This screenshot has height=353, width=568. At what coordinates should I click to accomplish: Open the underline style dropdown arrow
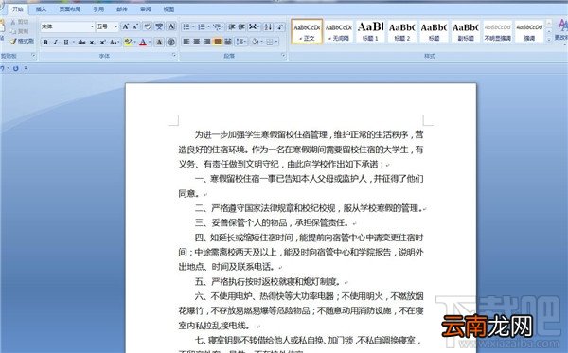74,42
